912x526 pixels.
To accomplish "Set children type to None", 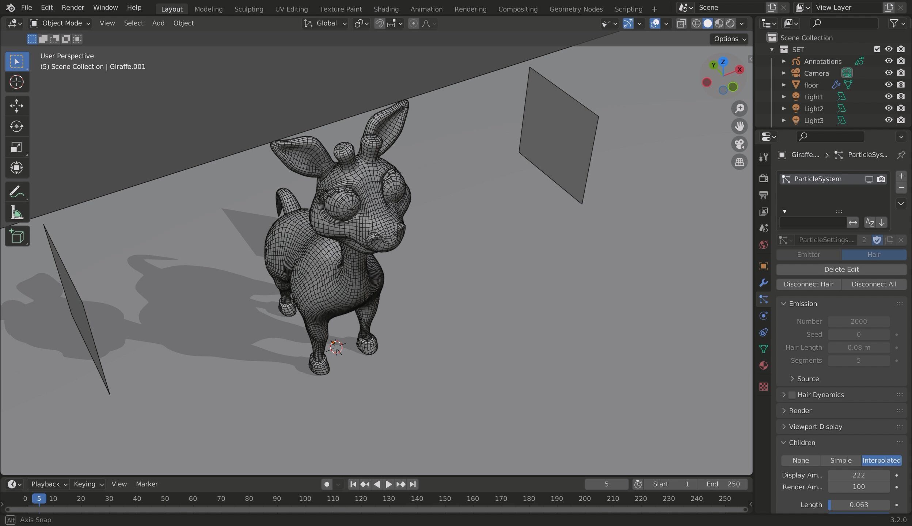I will (801, 461).
